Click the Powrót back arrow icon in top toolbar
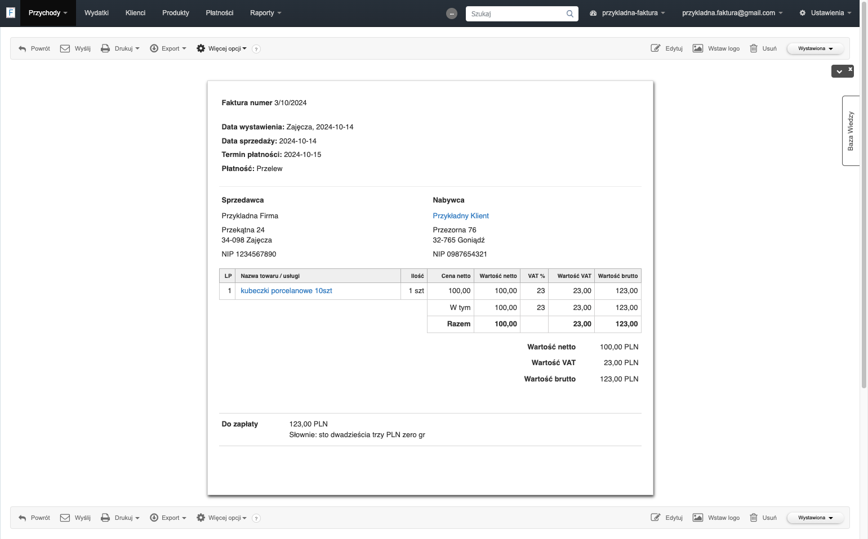The width and height of the screenshot is (868, 539). click(x=23, y=49)
